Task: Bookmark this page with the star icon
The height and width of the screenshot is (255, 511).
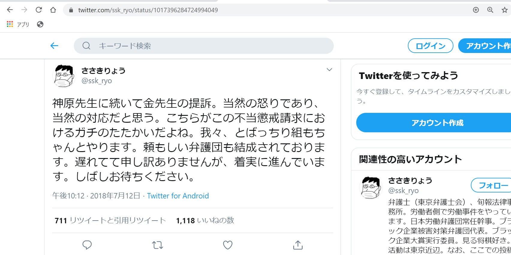Action: [504, 10]
